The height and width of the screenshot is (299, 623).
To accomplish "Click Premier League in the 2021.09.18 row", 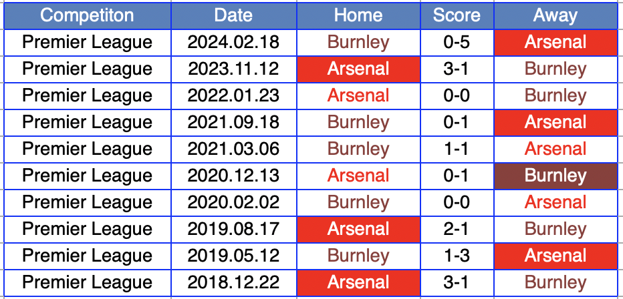I will [x=87, y=122].
